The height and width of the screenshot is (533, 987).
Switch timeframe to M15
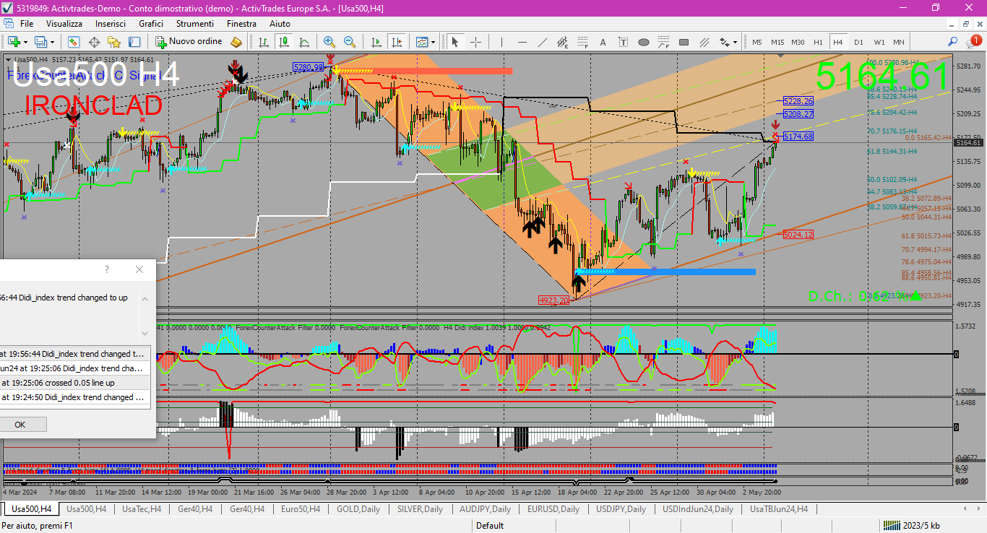click(777, 42)
